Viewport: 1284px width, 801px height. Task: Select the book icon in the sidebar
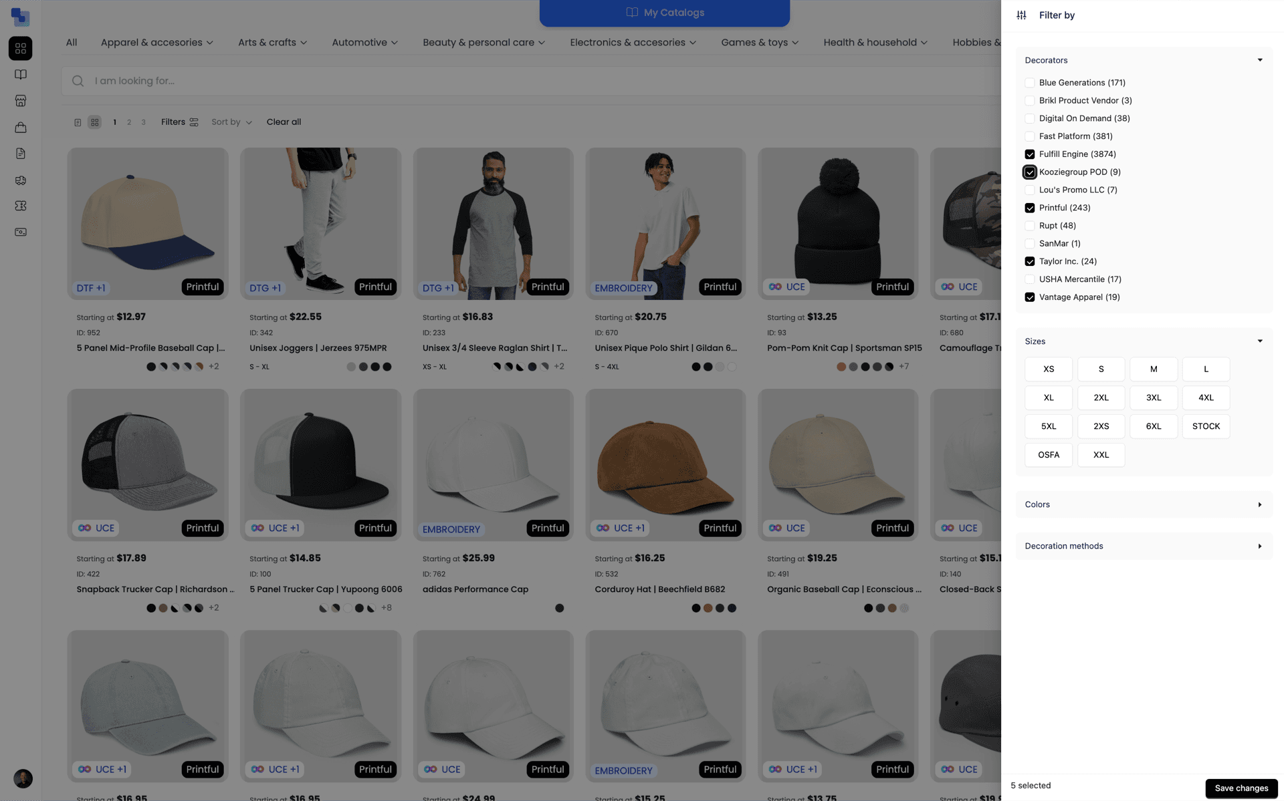tap(21, 74)
